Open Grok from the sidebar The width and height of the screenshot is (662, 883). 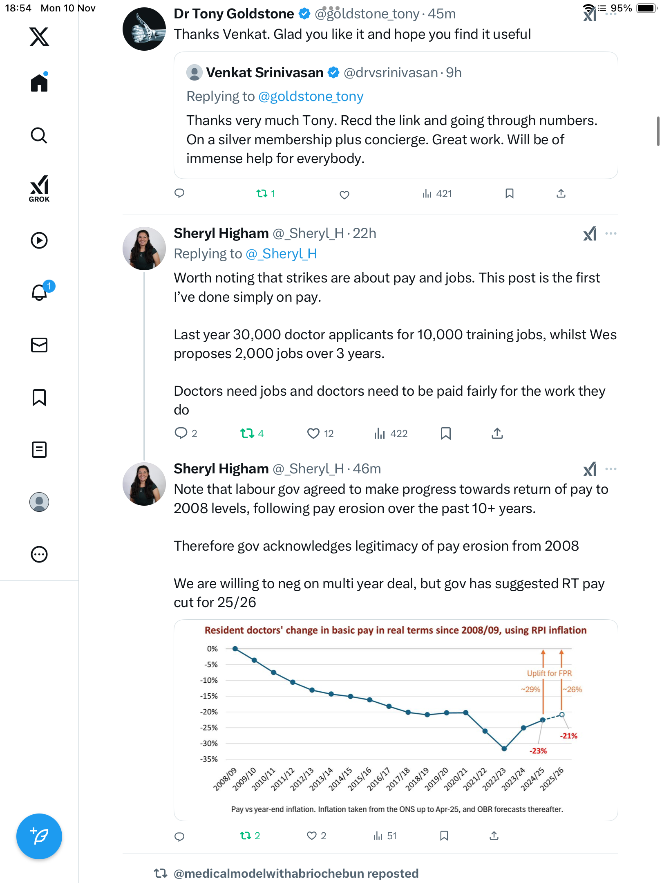(x=39, y=188)
